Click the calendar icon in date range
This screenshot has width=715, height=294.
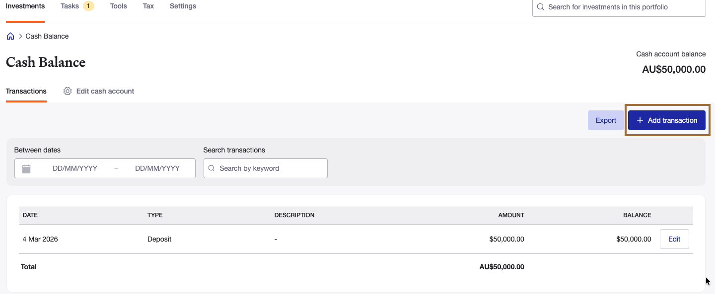[x=26, y=168]
